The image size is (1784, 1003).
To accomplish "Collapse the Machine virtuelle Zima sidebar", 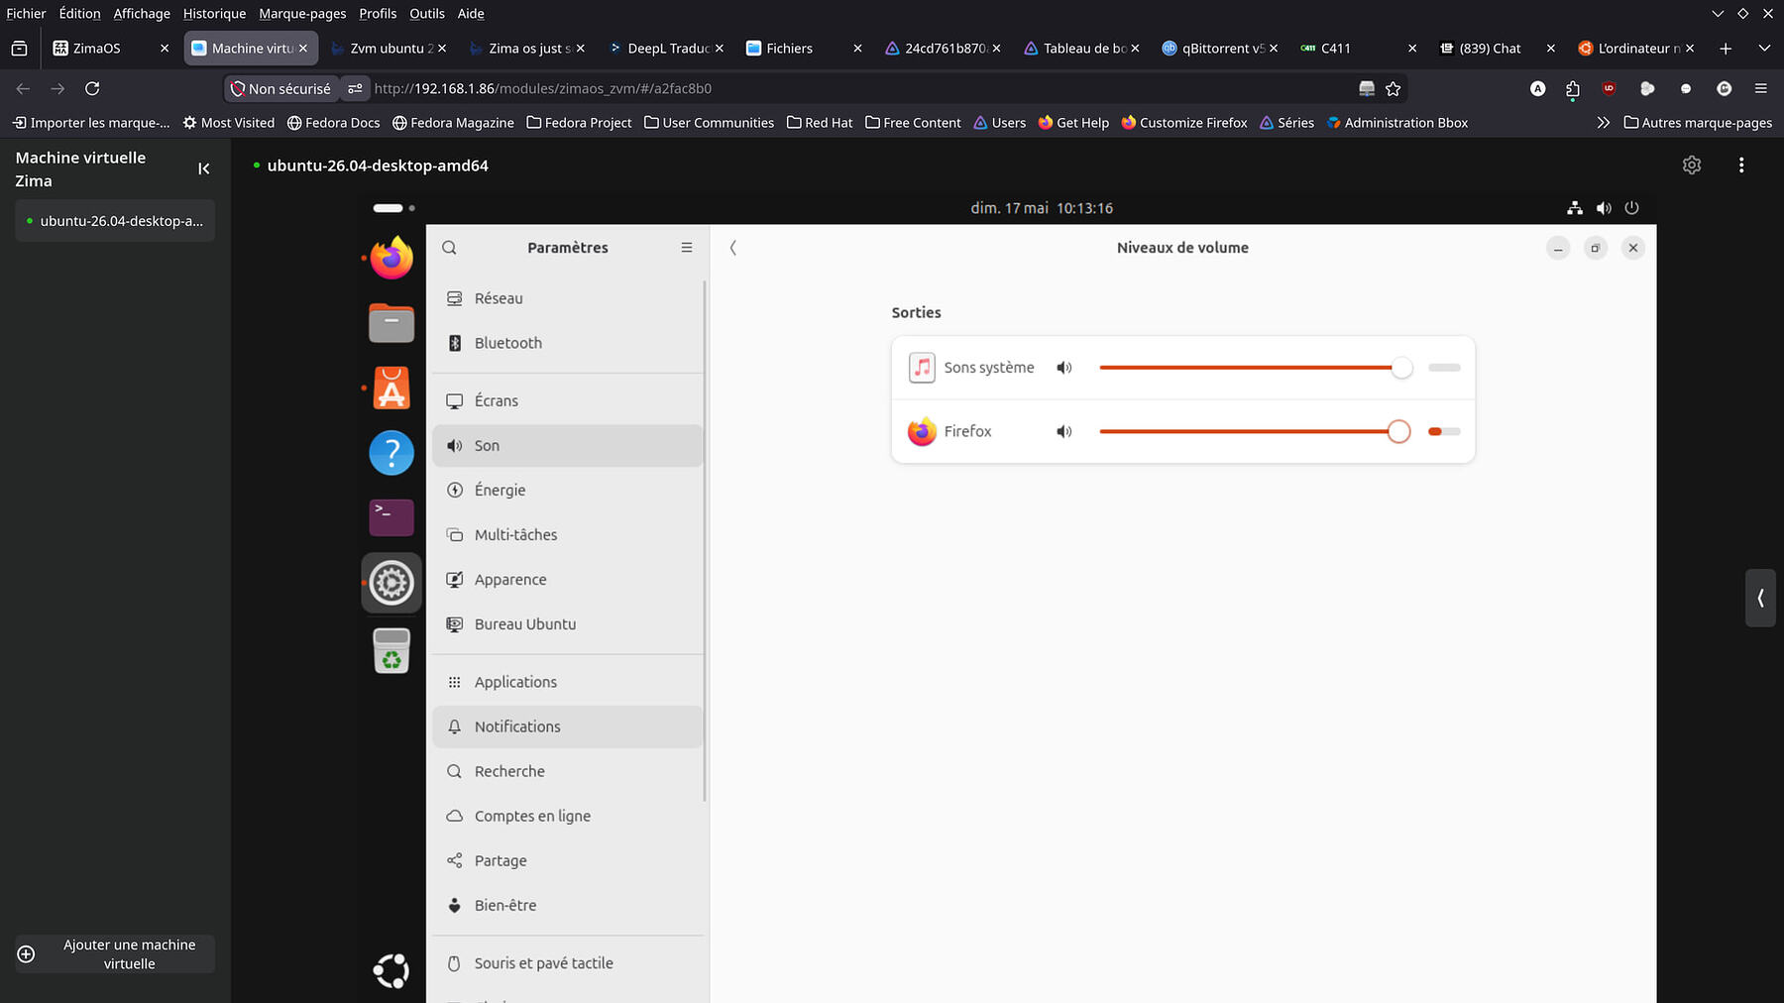I will (x=204, y=168).
